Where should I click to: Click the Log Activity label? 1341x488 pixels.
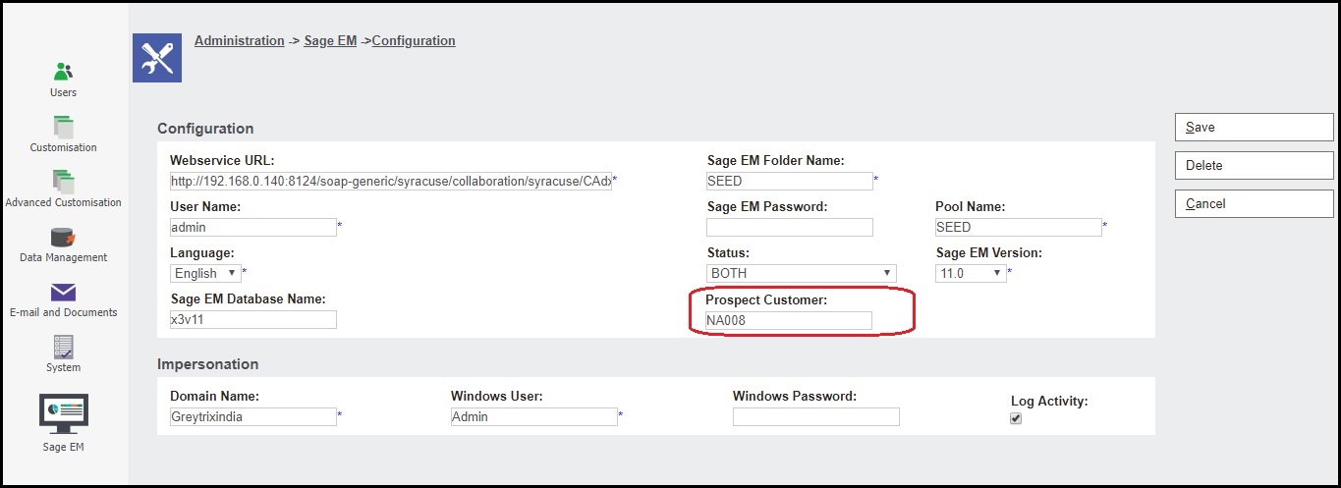[1049, 401]
